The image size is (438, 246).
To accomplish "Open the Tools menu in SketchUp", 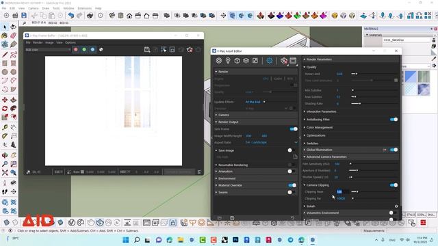I will [x=56, y=8].
